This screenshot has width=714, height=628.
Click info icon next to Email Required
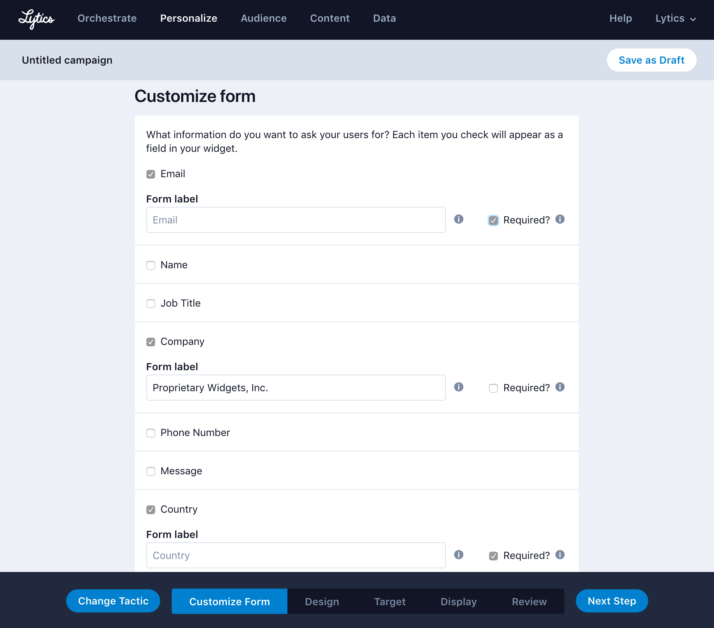pos(560,219)
